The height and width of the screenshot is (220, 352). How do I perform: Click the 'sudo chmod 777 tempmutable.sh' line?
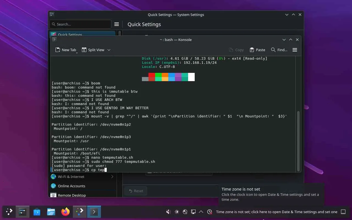[x=103, y=161]
